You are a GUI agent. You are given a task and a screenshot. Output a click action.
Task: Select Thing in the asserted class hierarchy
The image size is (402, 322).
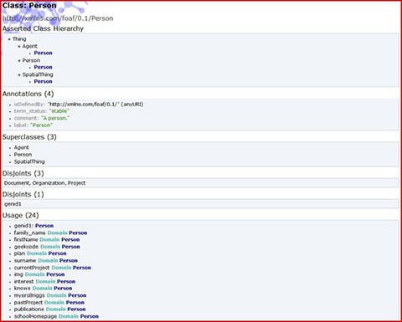(x=19, y=39)
